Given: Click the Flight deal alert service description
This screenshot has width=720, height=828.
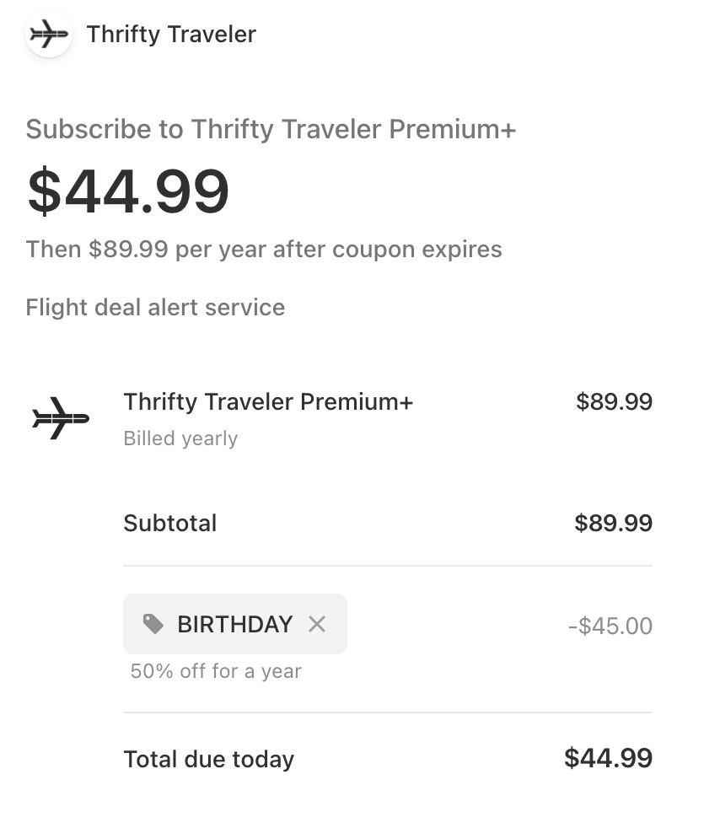Looking at the screenshot, I should coord(156,307).
